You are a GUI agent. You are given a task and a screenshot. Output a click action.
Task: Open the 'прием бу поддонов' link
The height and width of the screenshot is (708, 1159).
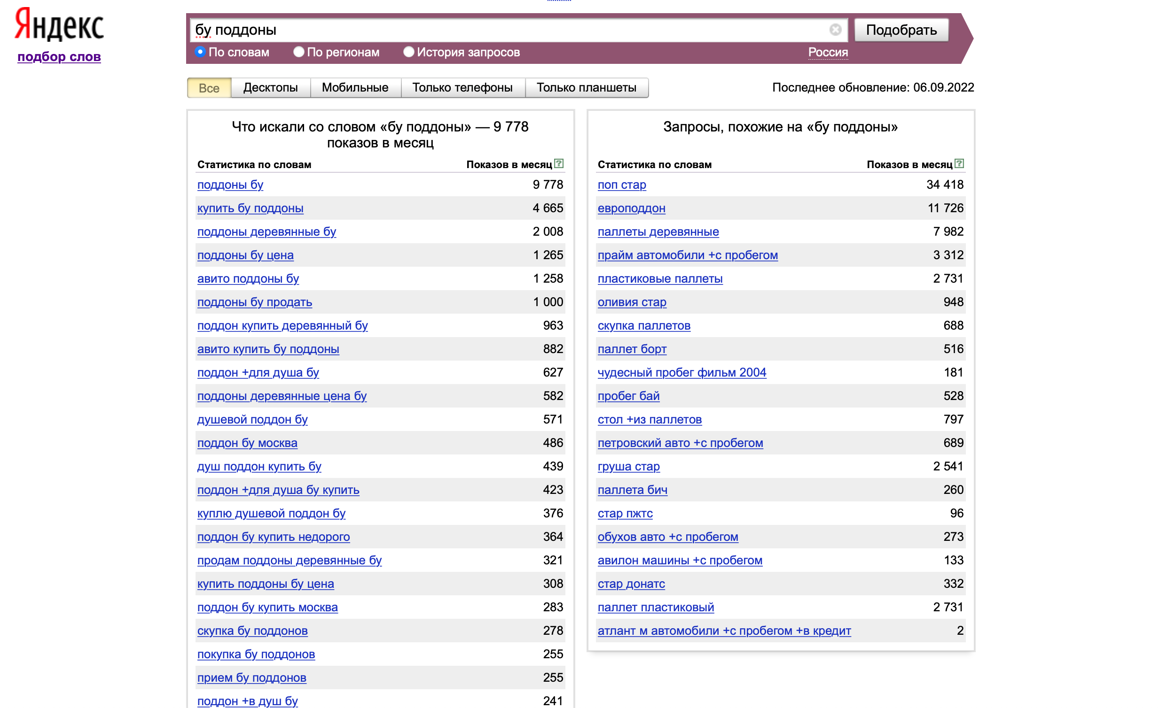point(251,678)
